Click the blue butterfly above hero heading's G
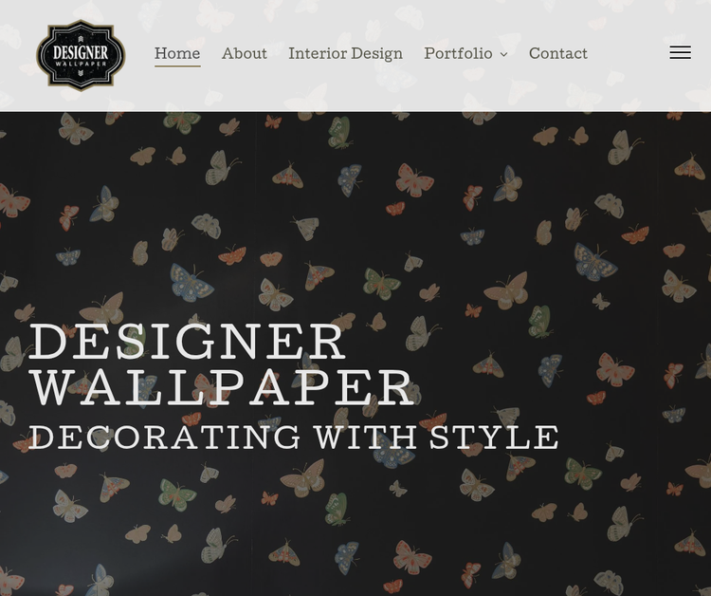 point(191,282)
